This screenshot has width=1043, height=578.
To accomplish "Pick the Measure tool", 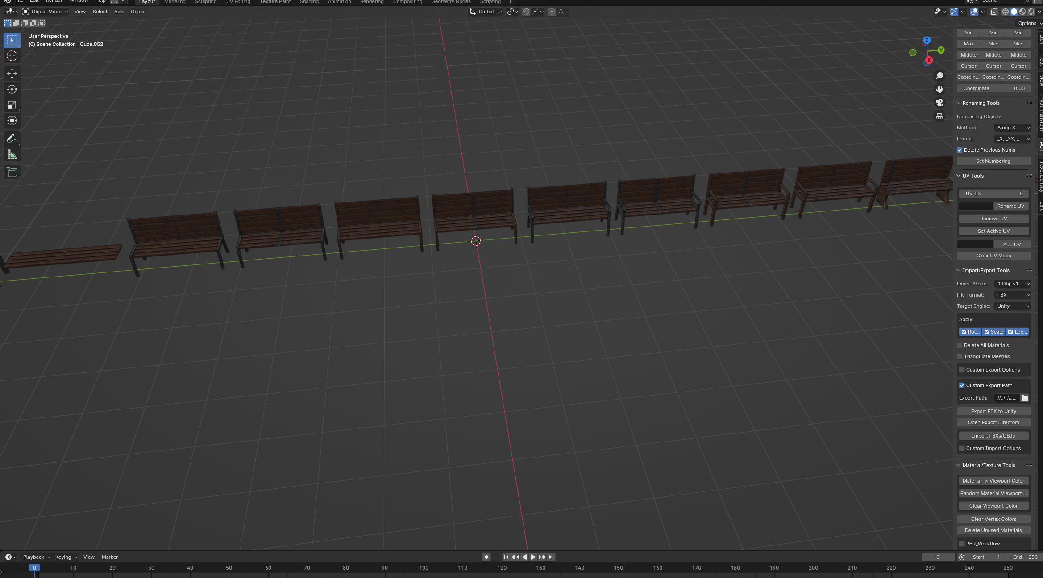I will pyautogui.click(x=12, y=155).
